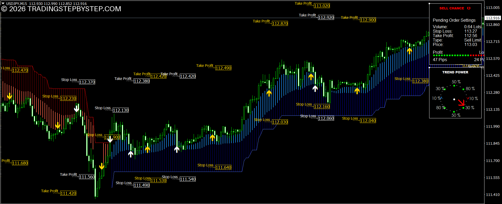The width and height of the screenshot is (502, 204).
Task: Click the Stop Loss 111.530 label
Action: coord(150,179)
